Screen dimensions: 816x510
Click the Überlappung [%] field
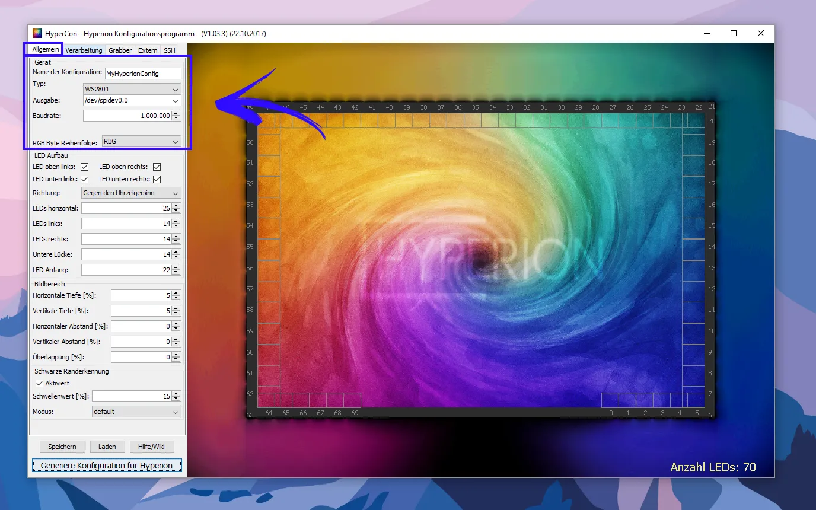point(141,357)
